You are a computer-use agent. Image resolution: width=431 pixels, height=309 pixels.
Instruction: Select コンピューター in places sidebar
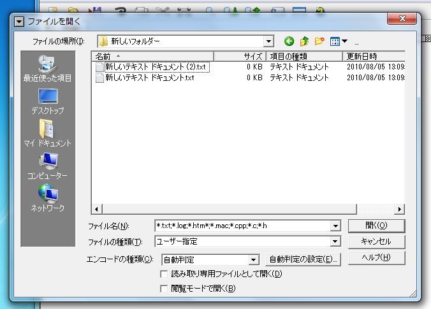[47, 166]
